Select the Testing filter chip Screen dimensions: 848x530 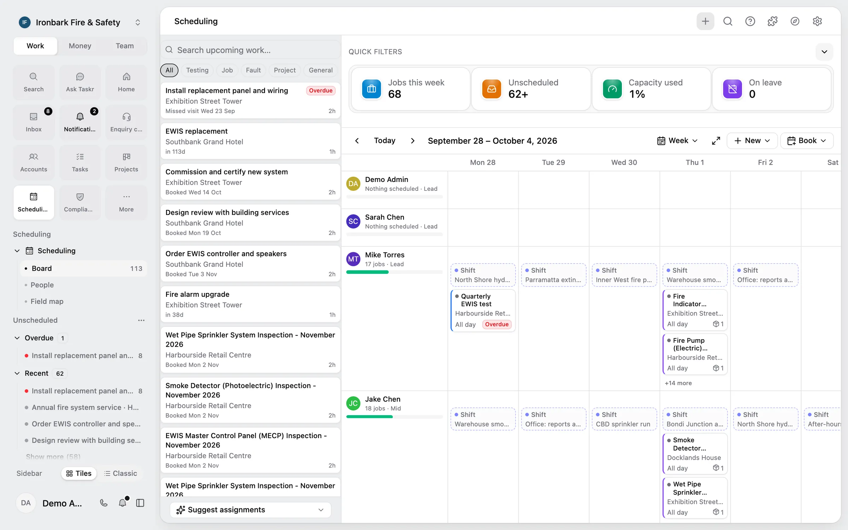point(197,70)
